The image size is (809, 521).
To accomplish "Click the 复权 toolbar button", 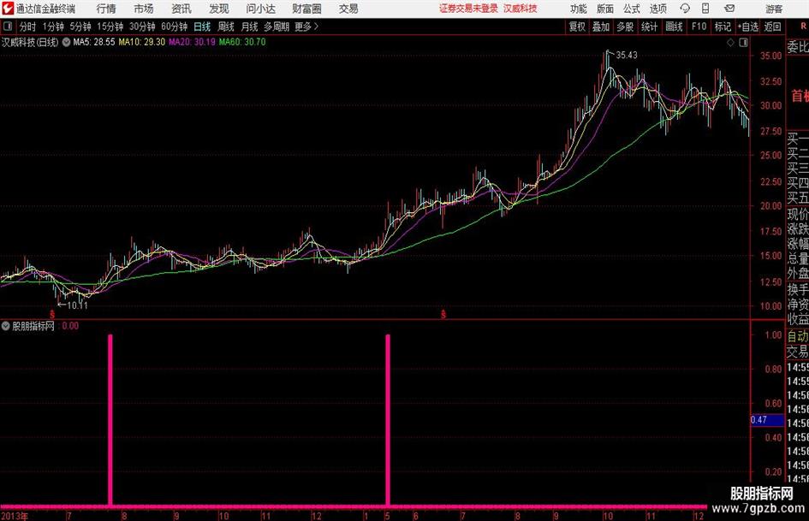I will tap(577, 27).
